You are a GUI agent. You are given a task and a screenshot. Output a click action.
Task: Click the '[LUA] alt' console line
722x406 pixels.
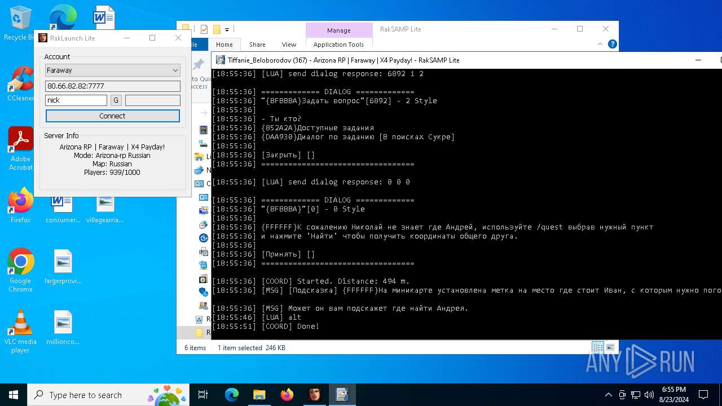coord(257,317)
